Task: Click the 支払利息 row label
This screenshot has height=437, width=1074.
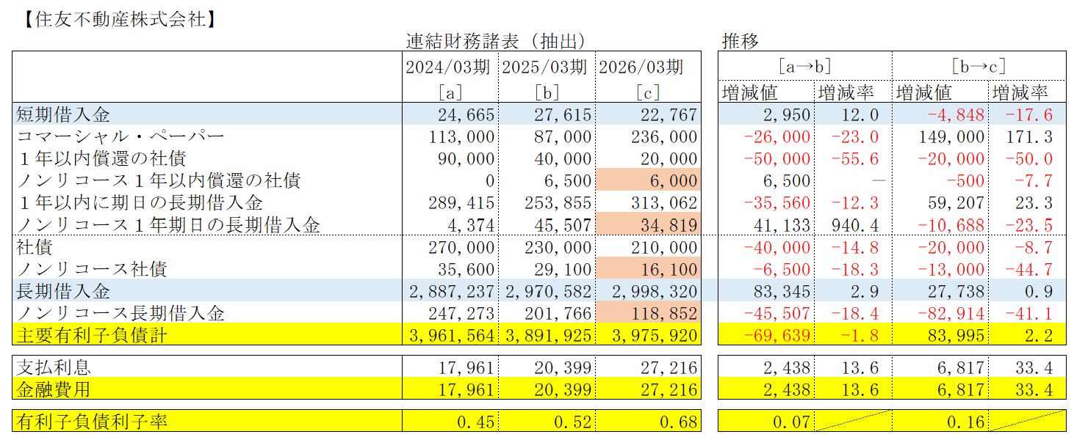Action: click(54, 367)
